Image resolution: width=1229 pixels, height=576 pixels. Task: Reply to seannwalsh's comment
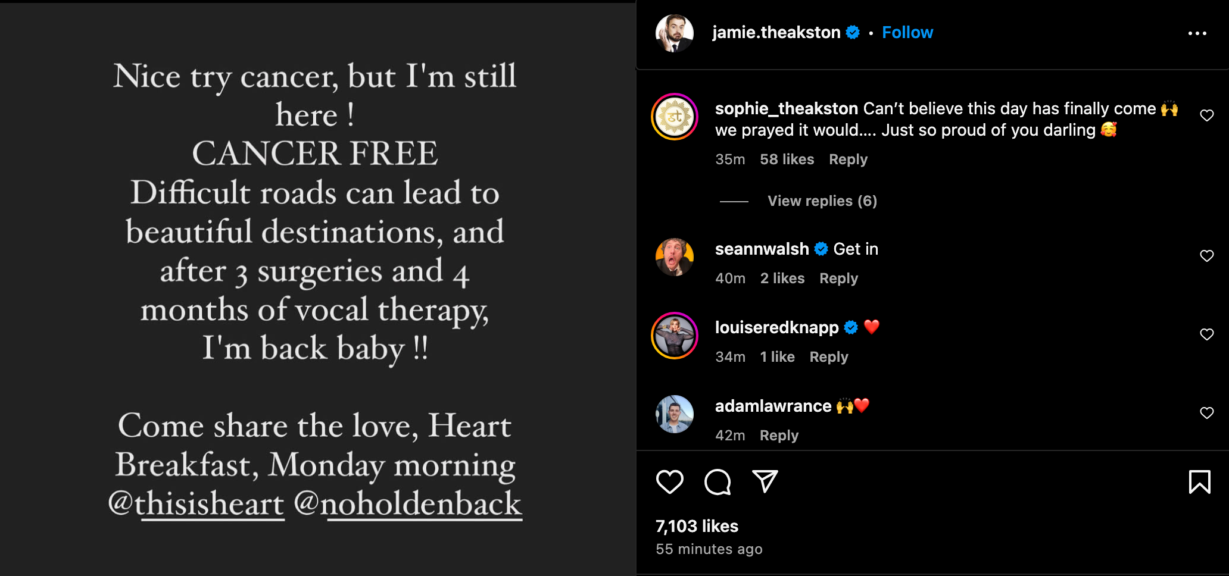point(838,278)
